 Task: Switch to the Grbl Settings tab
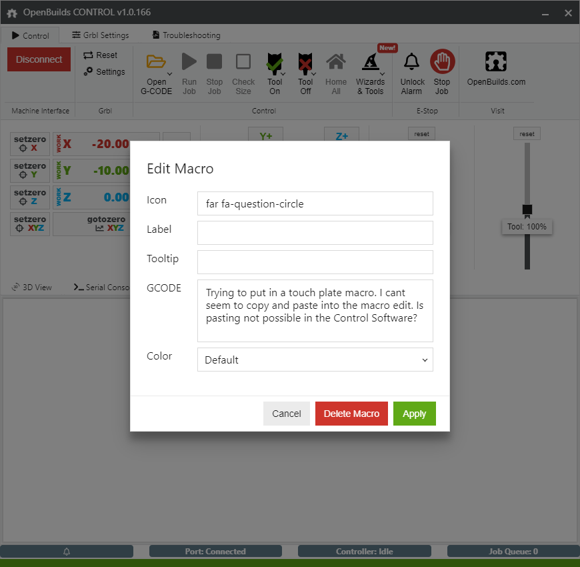click(101, 35)
